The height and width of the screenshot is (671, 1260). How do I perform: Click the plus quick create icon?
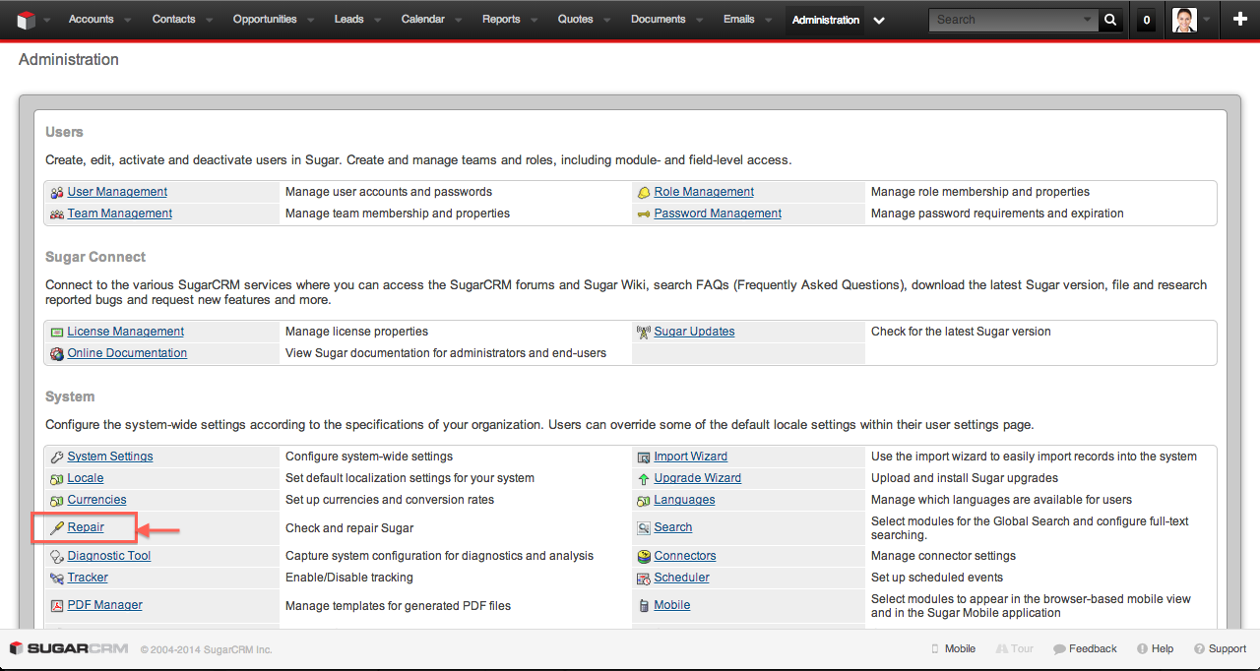pos(1240,19)
